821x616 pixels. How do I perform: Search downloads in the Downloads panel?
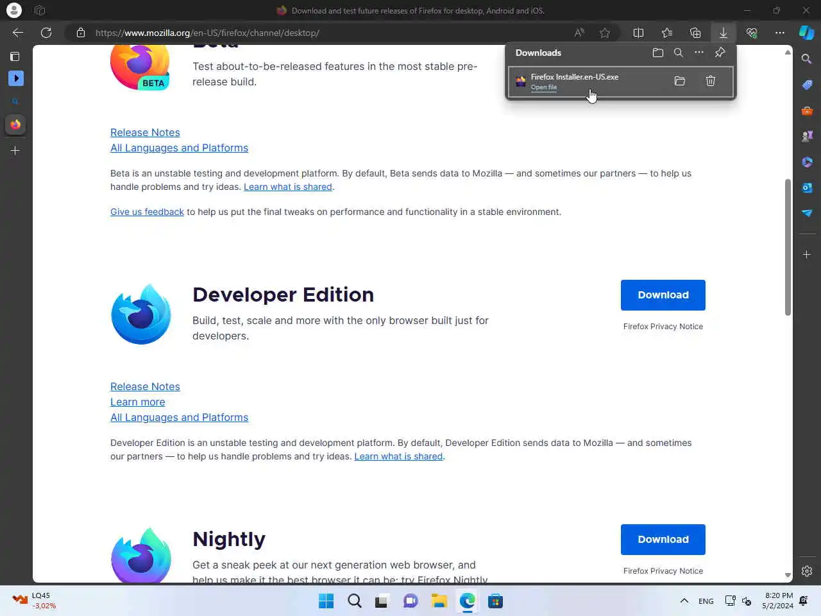click(679, 53)
